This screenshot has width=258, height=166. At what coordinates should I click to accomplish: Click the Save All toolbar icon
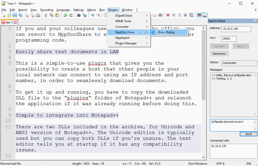[21, 15]
